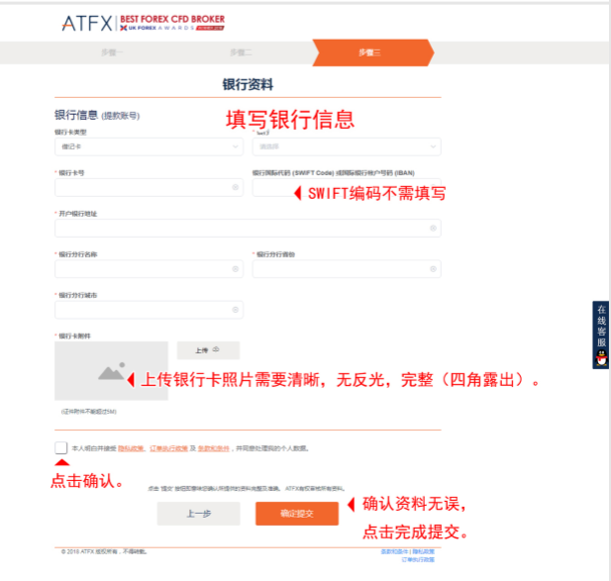Open the footer privacy policy link

424,551
